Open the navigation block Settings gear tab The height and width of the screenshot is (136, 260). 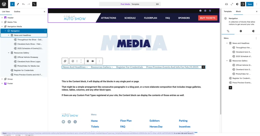pyautogui.click(x=241, y=31)
